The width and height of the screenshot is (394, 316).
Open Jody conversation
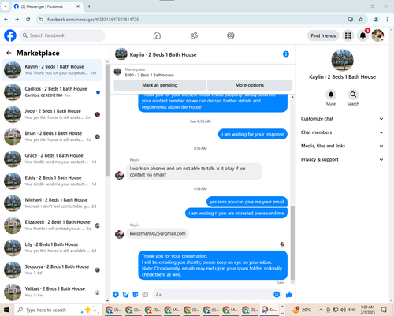click(52, 114)
